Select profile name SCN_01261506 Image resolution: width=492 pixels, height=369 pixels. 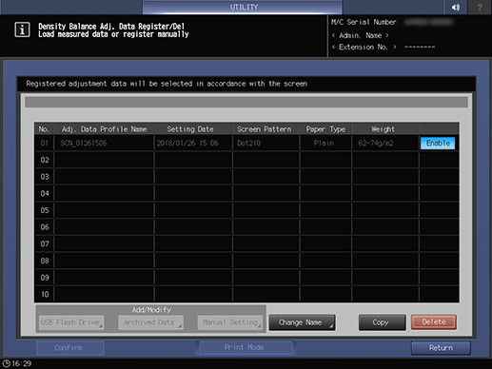[84, 143]
